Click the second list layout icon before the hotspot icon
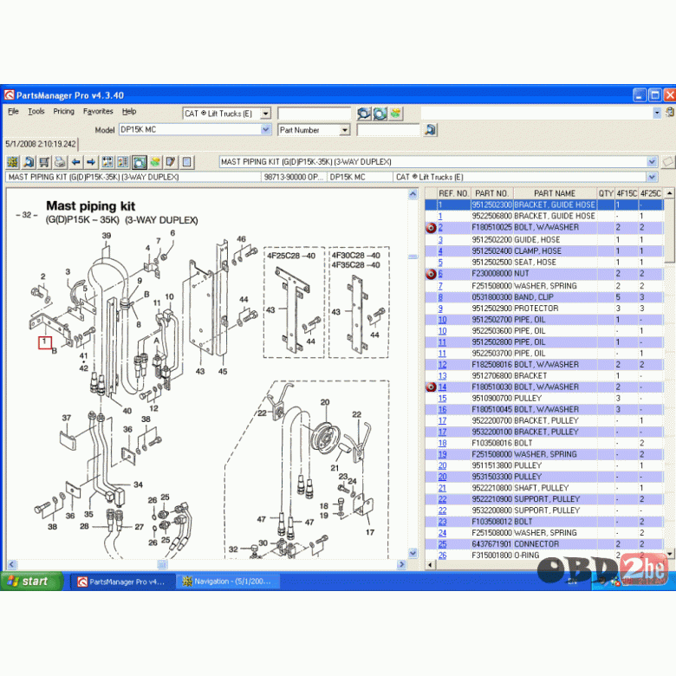This screenshot has width=676, height=676. (123, 162)
